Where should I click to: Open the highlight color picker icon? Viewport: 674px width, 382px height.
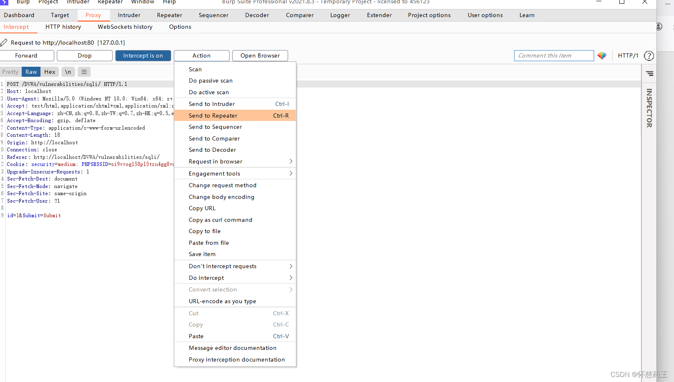click(x=602, y=55)
